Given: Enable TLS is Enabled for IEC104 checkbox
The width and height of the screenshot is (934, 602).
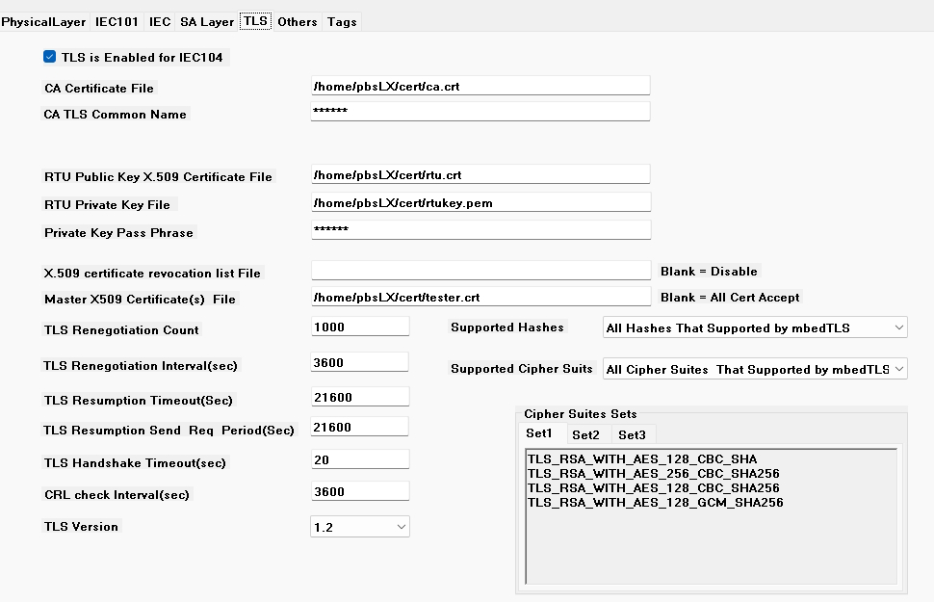Looking at the screenshot, I should click(x=49, y=57).
